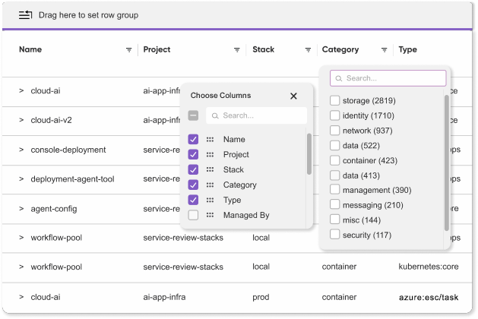Uncheck the Stack column checkbox

tap(193, 169)
